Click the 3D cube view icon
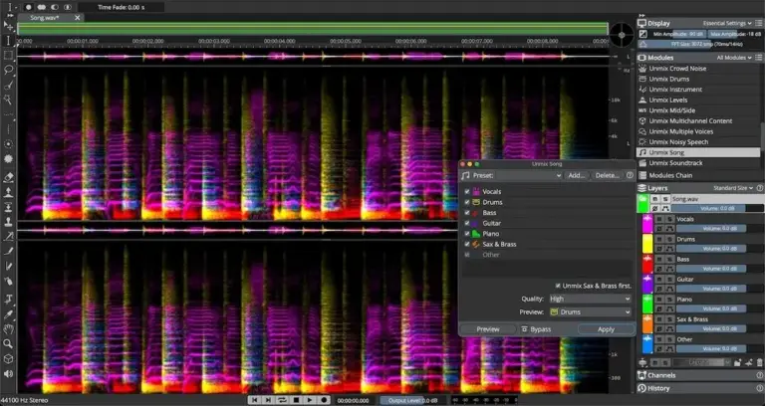The width and height of the screenshot is (765, 406). coord(8,358)
